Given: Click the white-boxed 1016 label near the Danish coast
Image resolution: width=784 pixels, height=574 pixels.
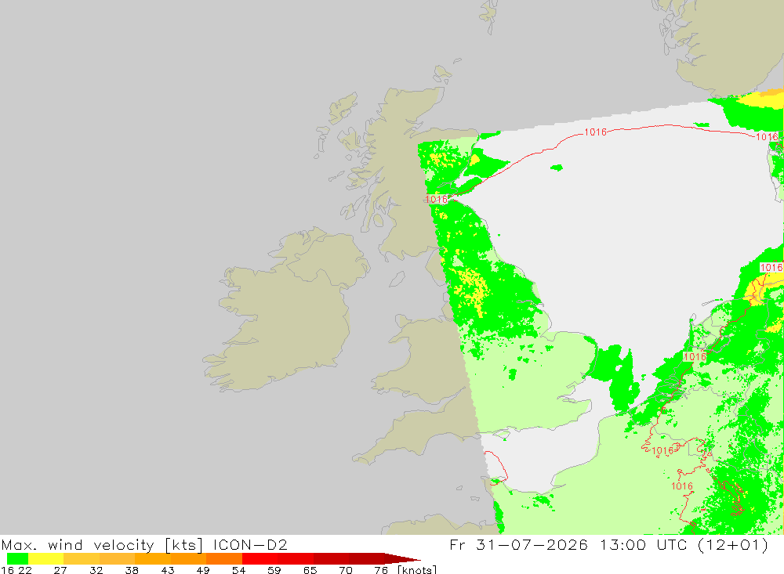Looking at the screenshot, I should (771, 268).
